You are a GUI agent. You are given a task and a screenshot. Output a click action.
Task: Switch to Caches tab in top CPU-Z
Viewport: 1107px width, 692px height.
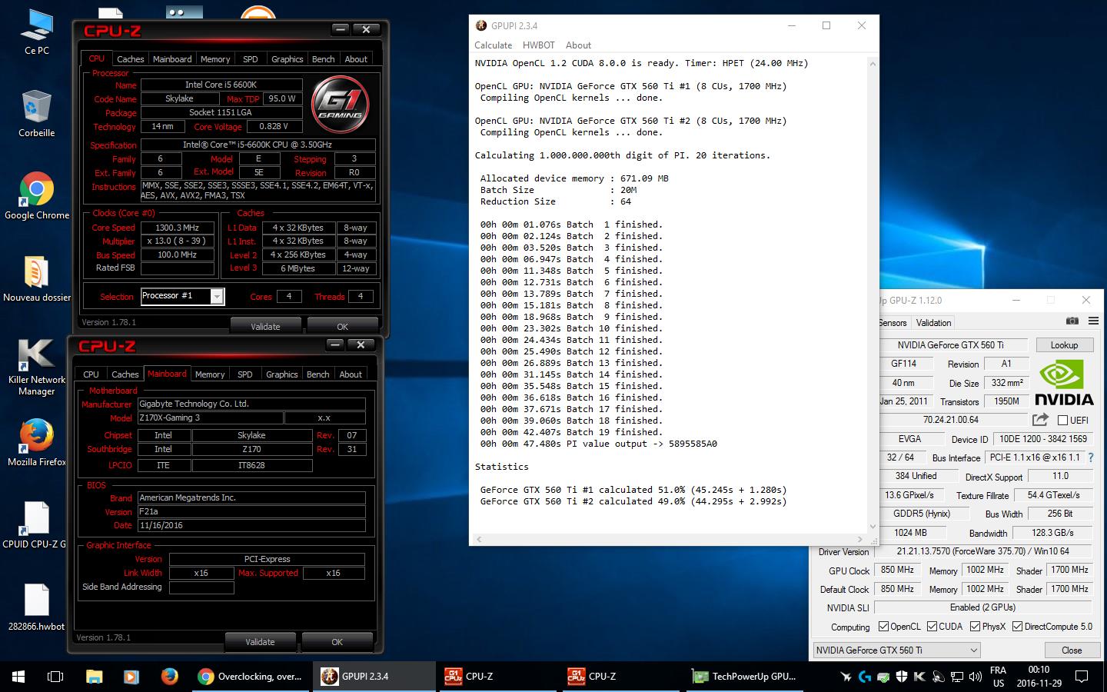pyautogui.click(x=130, y=59)
